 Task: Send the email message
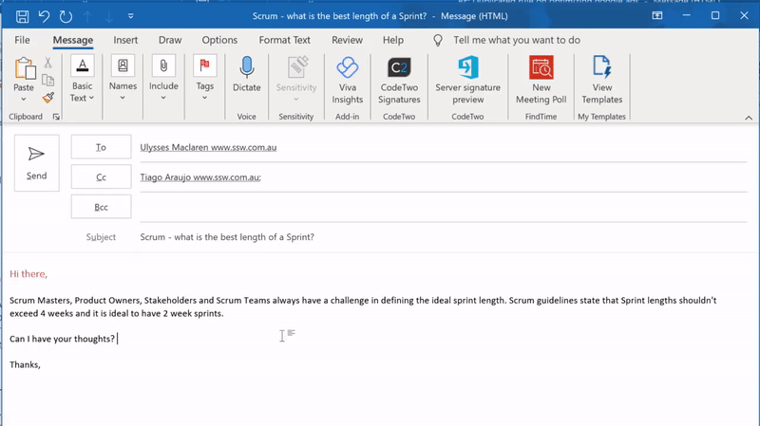pyautogui.click(x=37, y=163)
